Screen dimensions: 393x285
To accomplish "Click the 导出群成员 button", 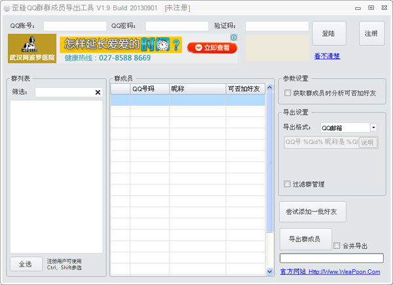I will [x=305, y=239].
